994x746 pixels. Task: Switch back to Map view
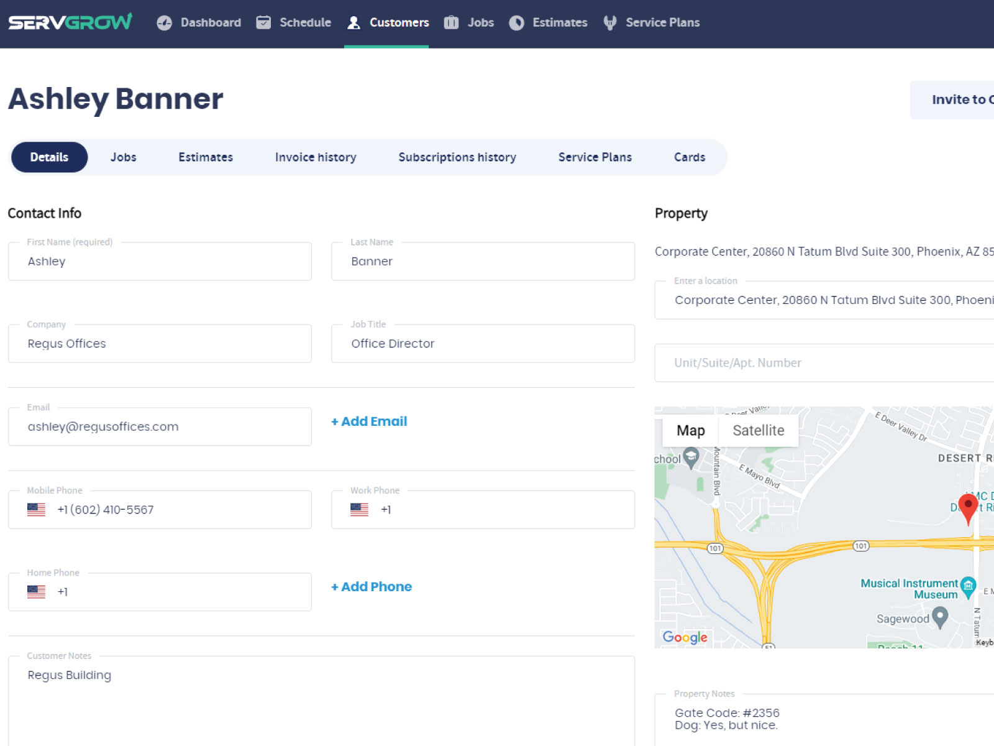[690, 430]
